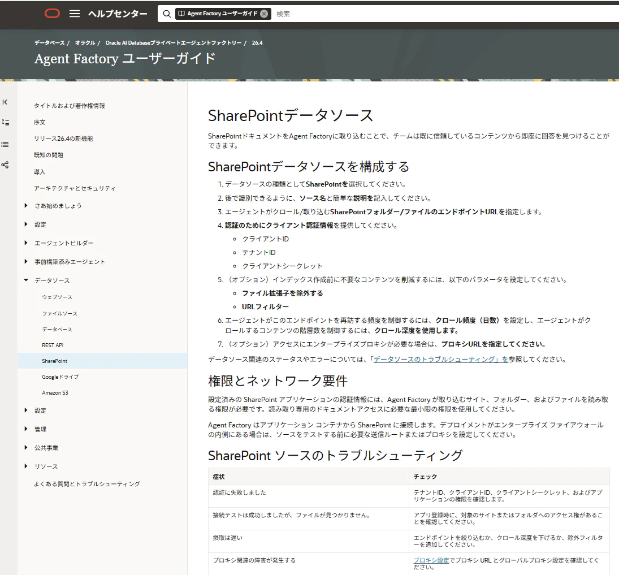The height and width of the screenshot is (575, 619).
Task: Open よくある質問とトラブルシューティング page
Action: (x=87, y=484)
